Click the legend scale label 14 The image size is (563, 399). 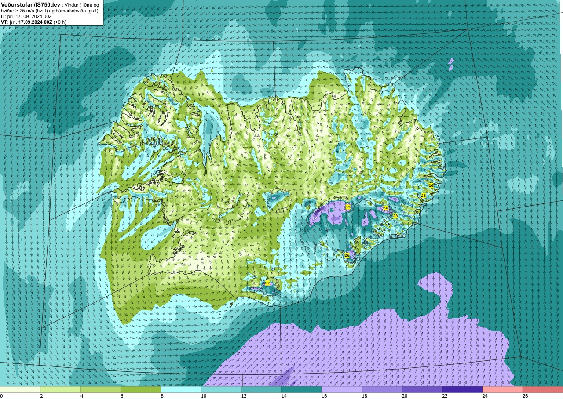pos(284,396)
